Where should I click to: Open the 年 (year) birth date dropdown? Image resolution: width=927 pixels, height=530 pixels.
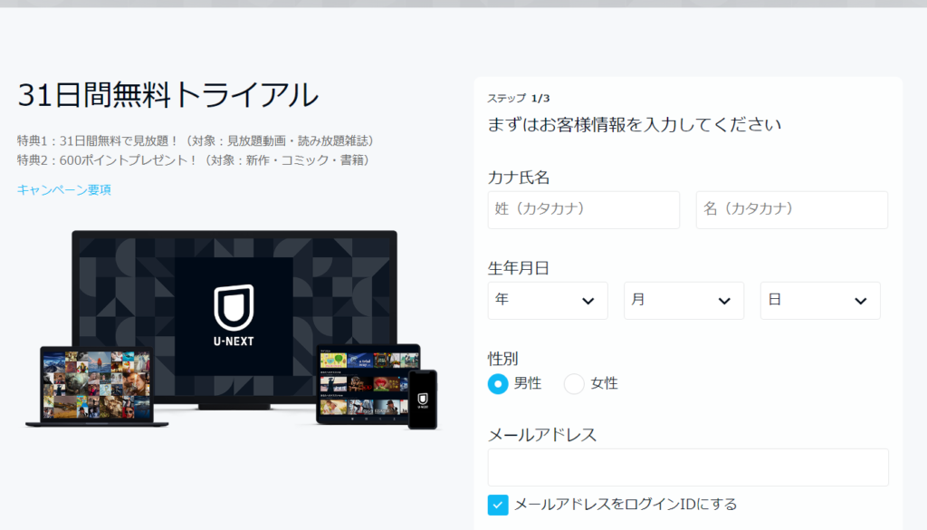pyautogui.click(x=548, y=301)
